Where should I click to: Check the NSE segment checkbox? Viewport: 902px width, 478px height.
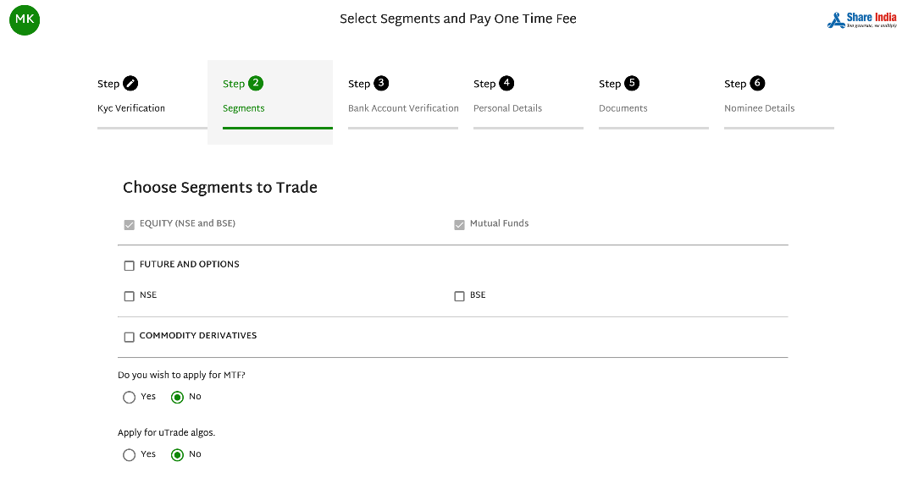129,296
